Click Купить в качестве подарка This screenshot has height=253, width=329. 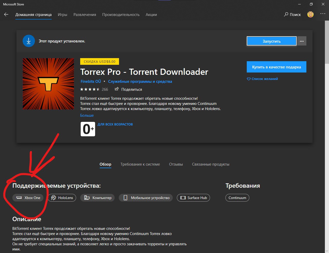pos(277,67)
